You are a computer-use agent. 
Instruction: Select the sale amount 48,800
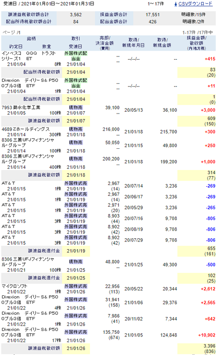tap(112, 262)
